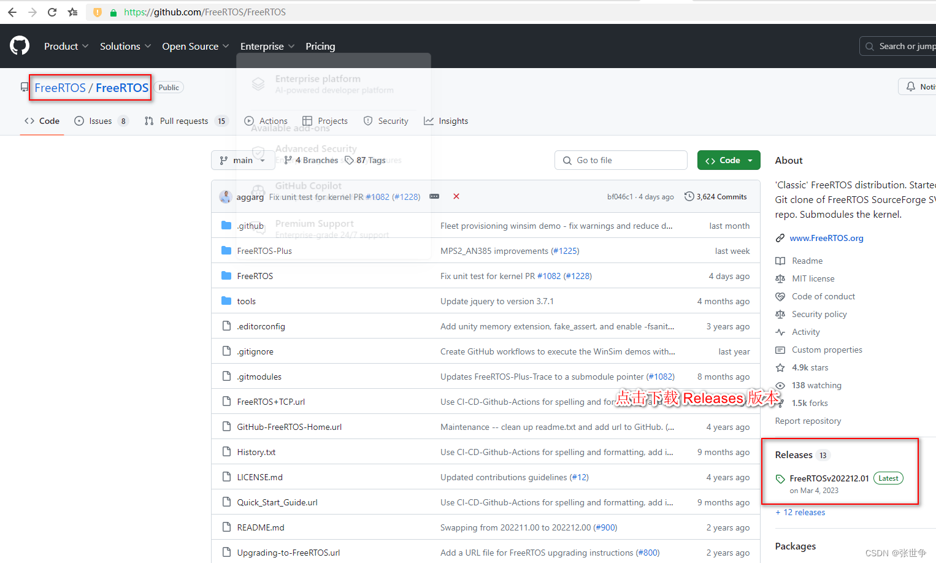
Task: Click the red failed checks X icon
Action: (x=456, y=196)
